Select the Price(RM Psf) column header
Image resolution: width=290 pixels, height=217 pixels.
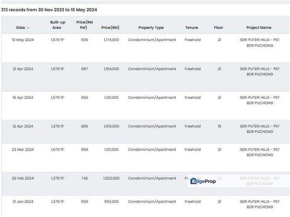tap(85, 25)
